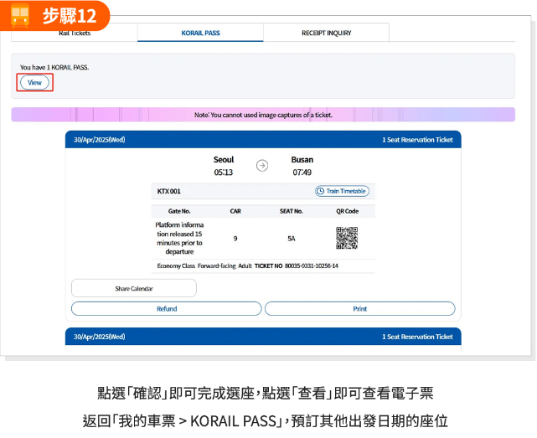The width and height of the screenshot is (537, 438).
Task: Click the SEAT No. column header
Action: tap(291, 211)
